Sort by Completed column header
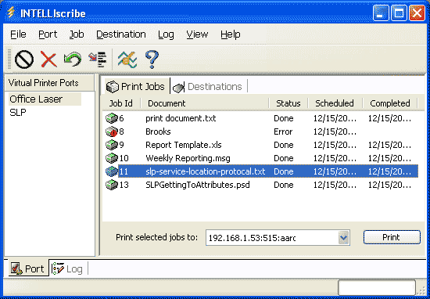 pyautogui.click(x=390, y=103)
